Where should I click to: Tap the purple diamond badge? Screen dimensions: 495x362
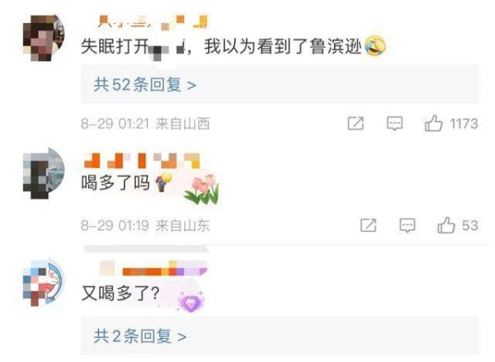click(x=191, y=302)
